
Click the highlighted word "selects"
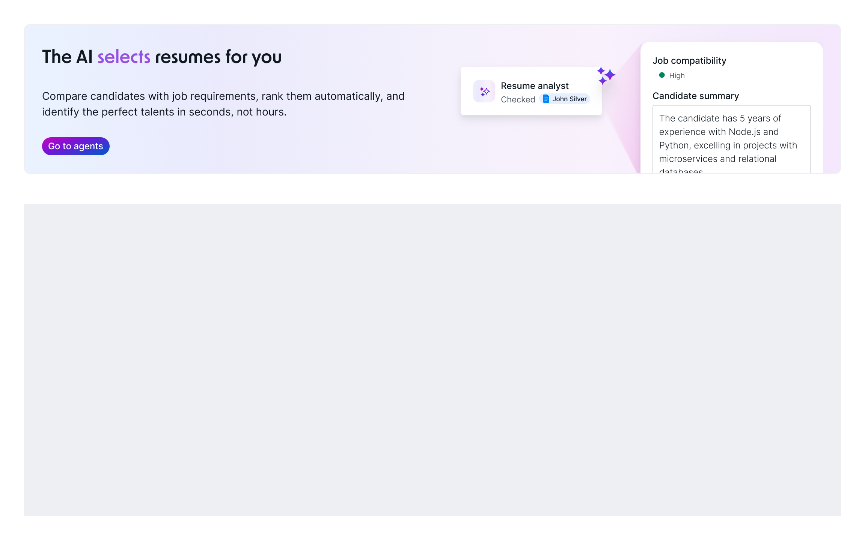(x=123, y=57)
